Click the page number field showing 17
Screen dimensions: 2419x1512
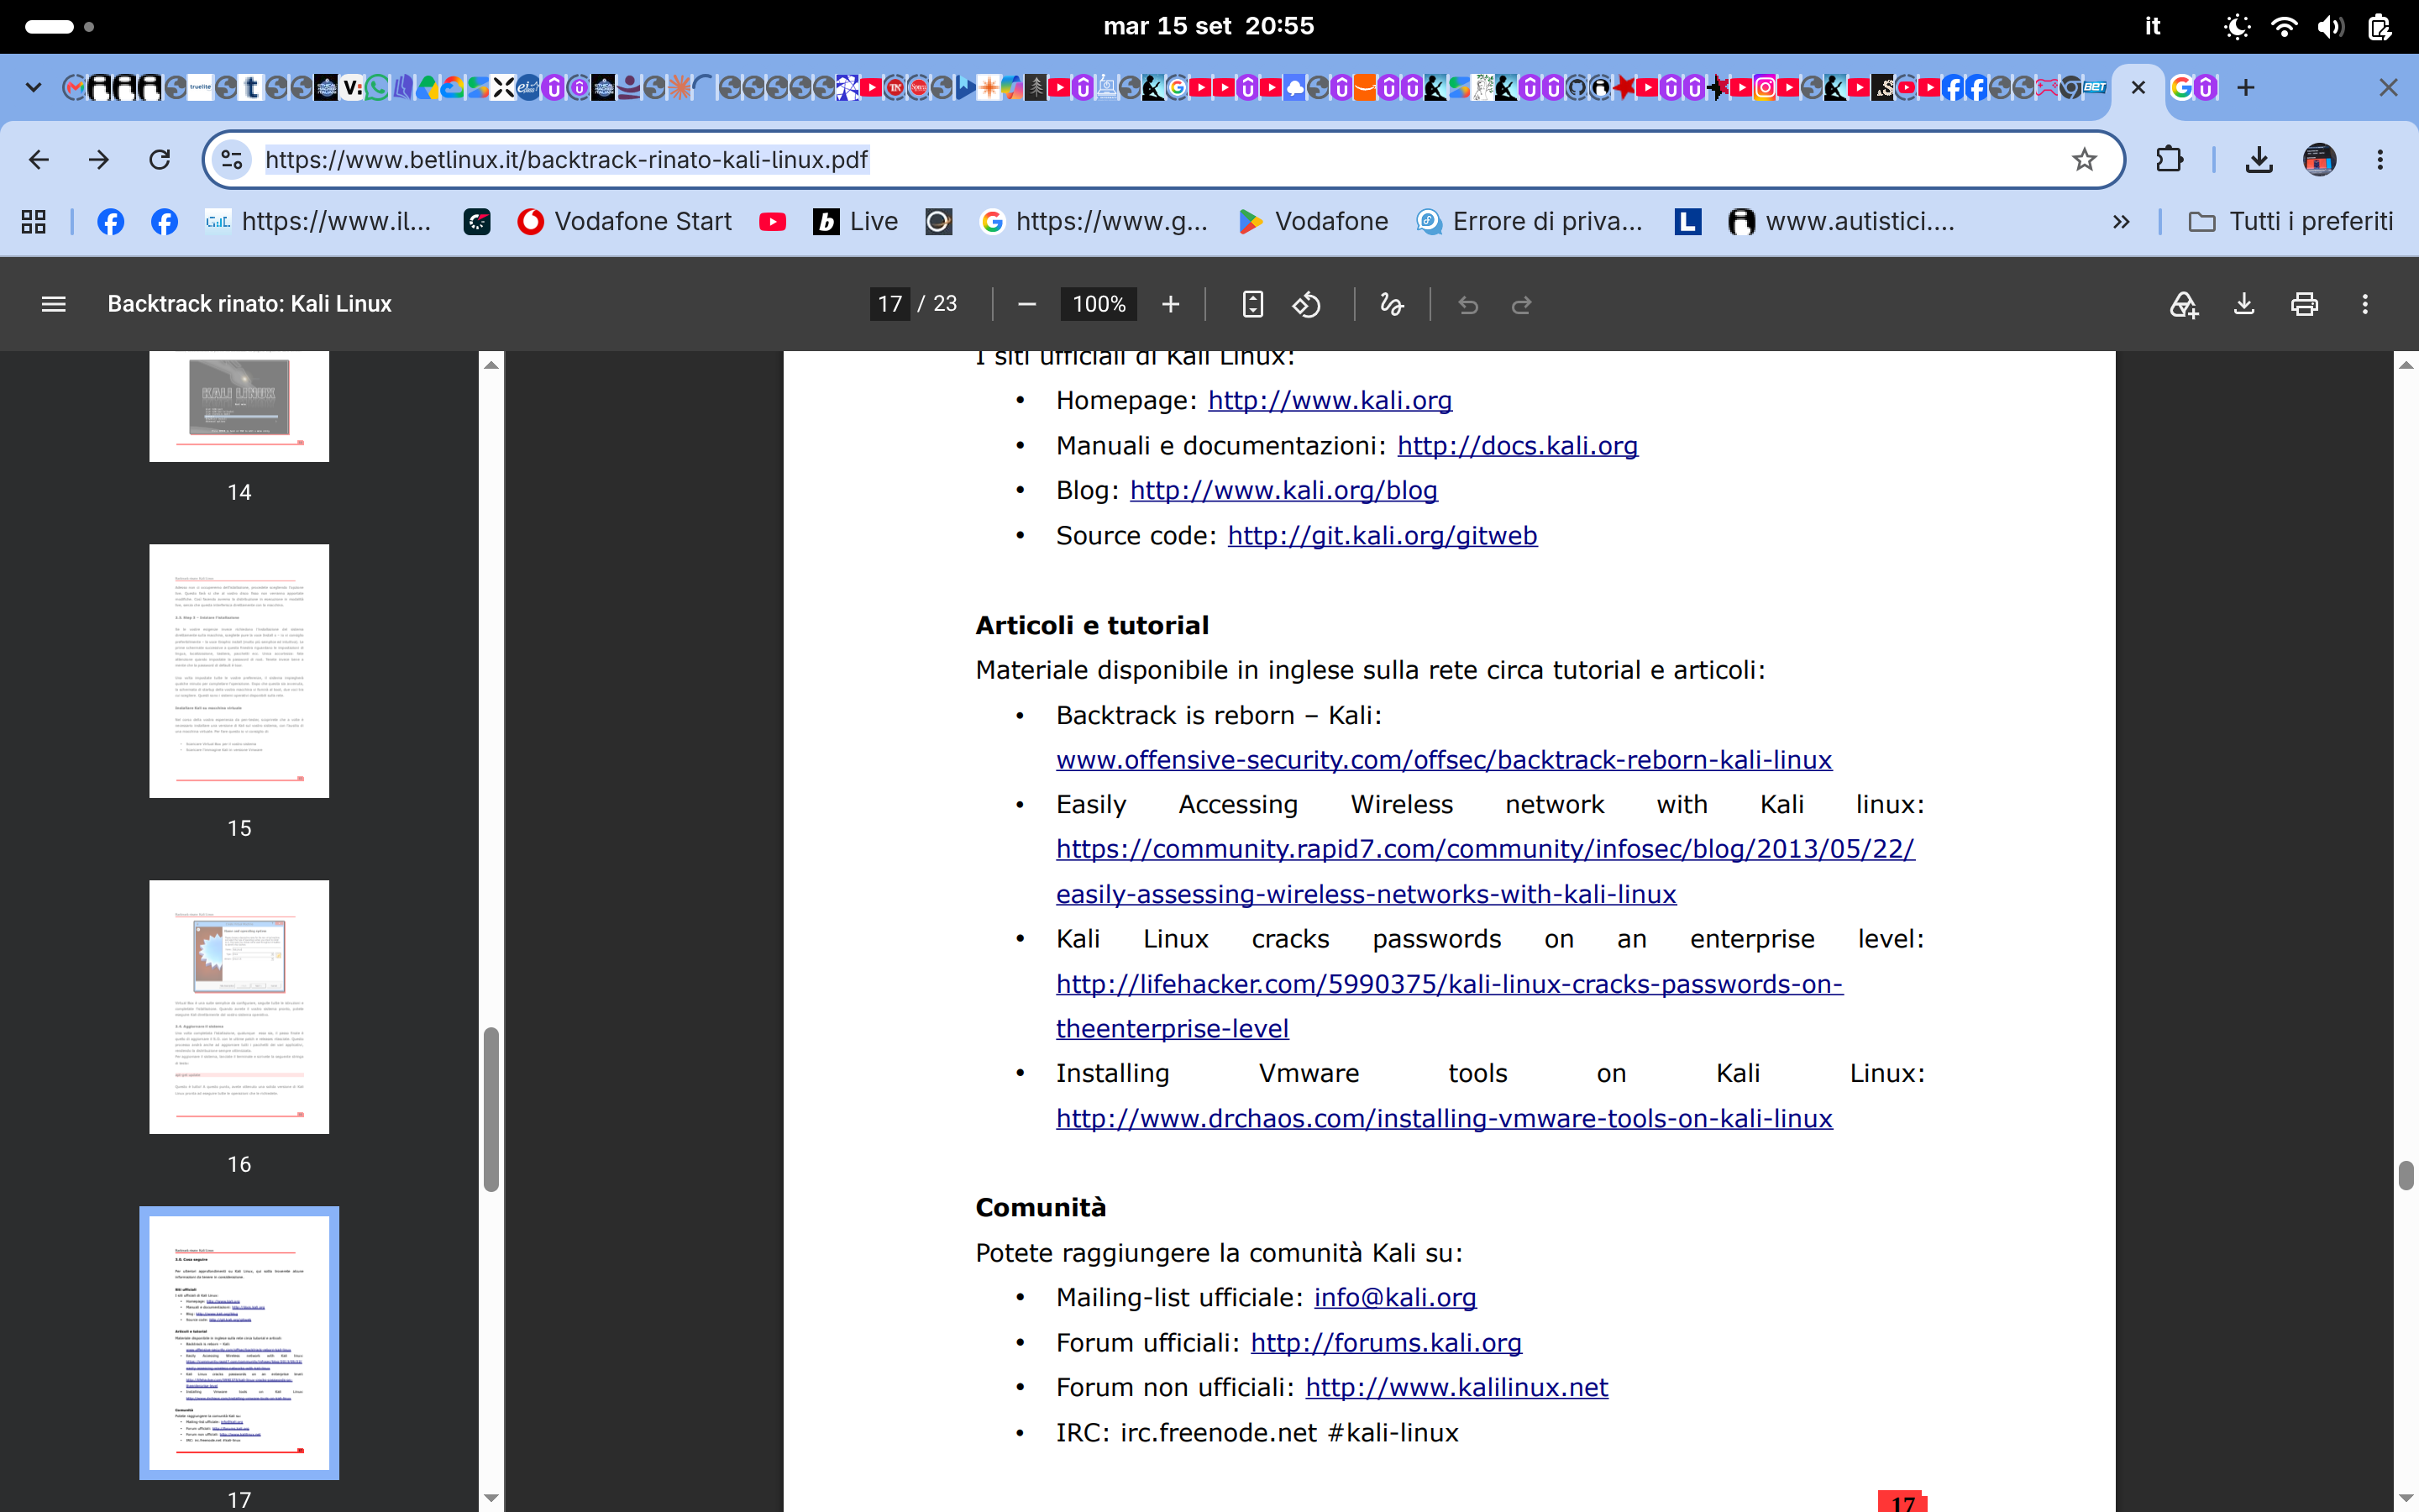pyautogui.click(x=889, y=304)
